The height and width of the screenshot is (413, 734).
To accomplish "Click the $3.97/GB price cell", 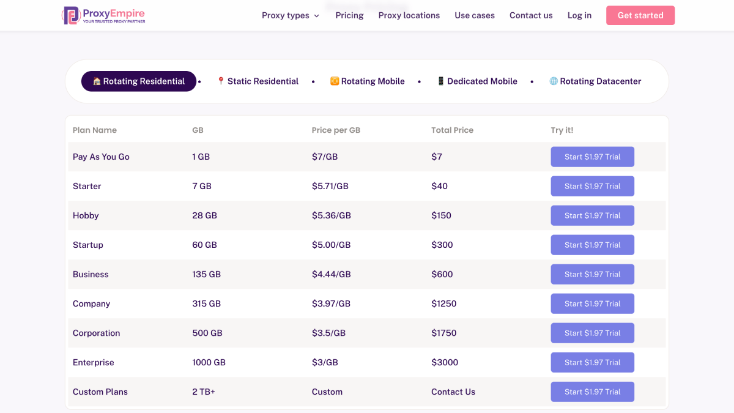I will coord(331,303).
